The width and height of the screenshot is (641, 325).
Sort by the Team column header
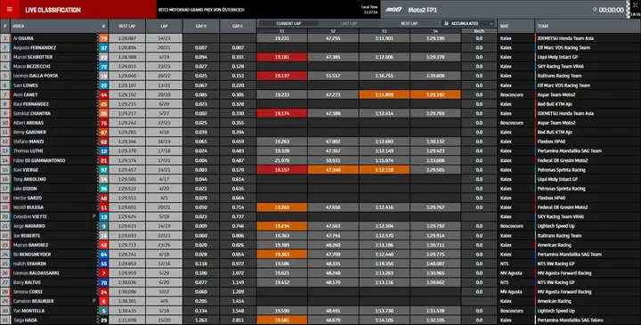click(x=543, y=26)
